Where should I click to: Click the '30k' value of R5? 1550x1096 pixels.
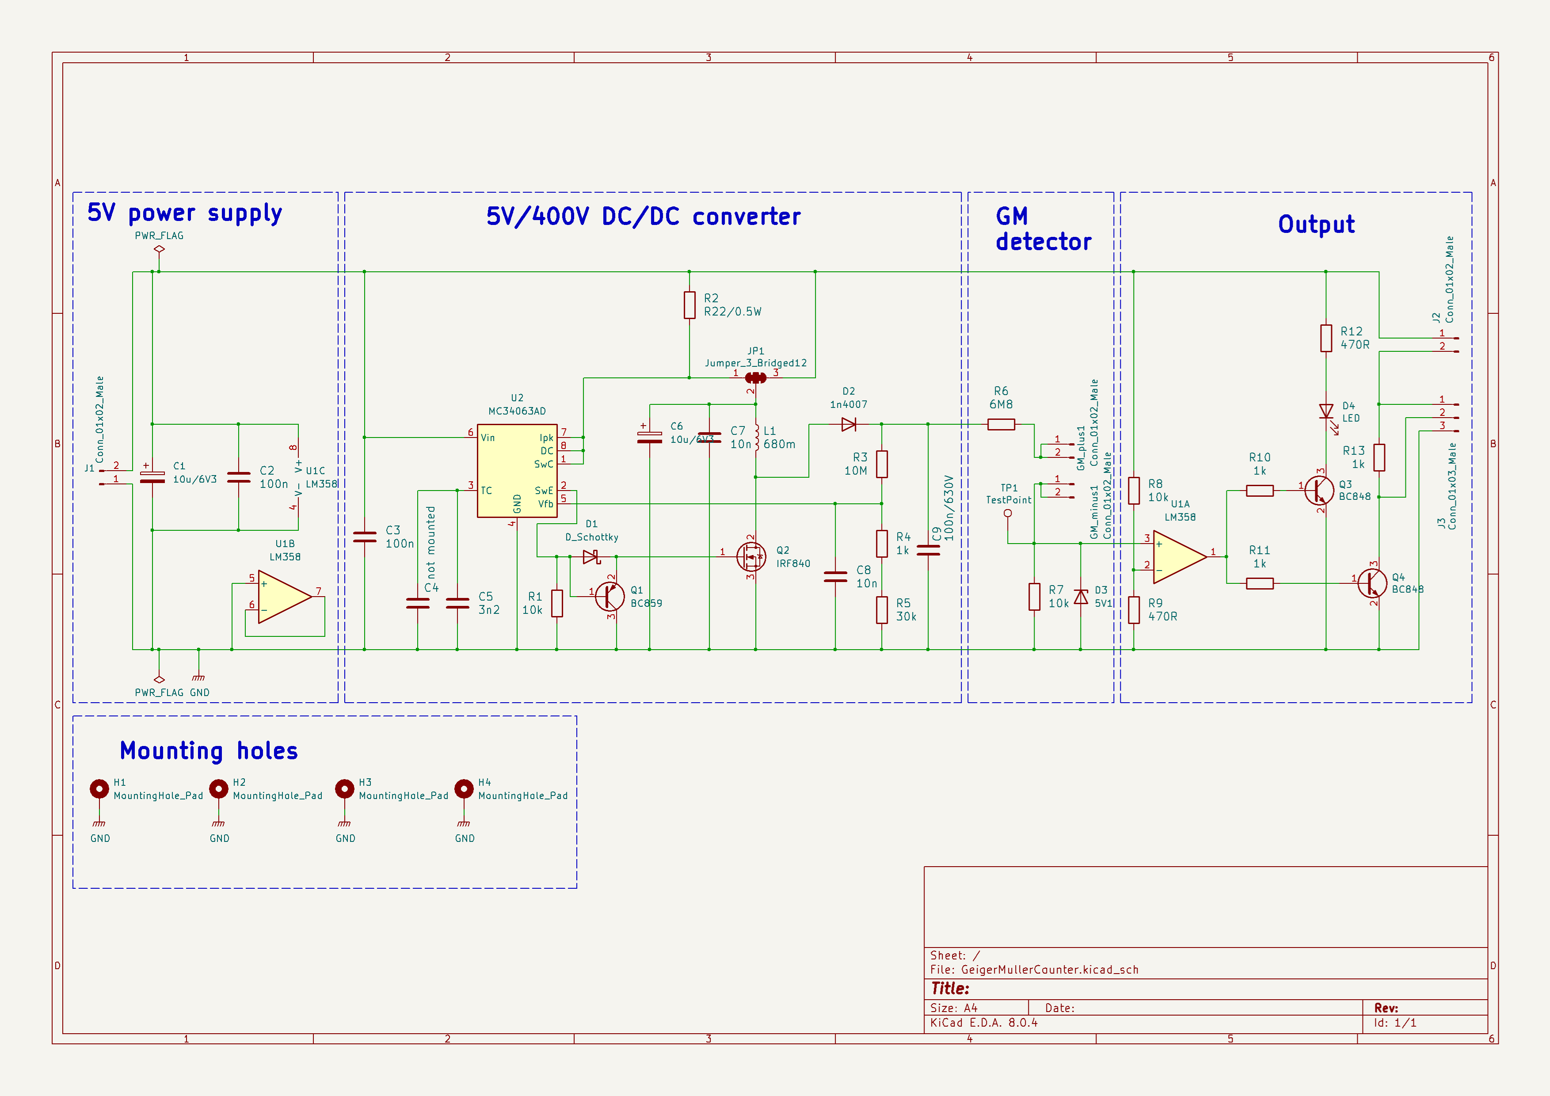point(906,616)
